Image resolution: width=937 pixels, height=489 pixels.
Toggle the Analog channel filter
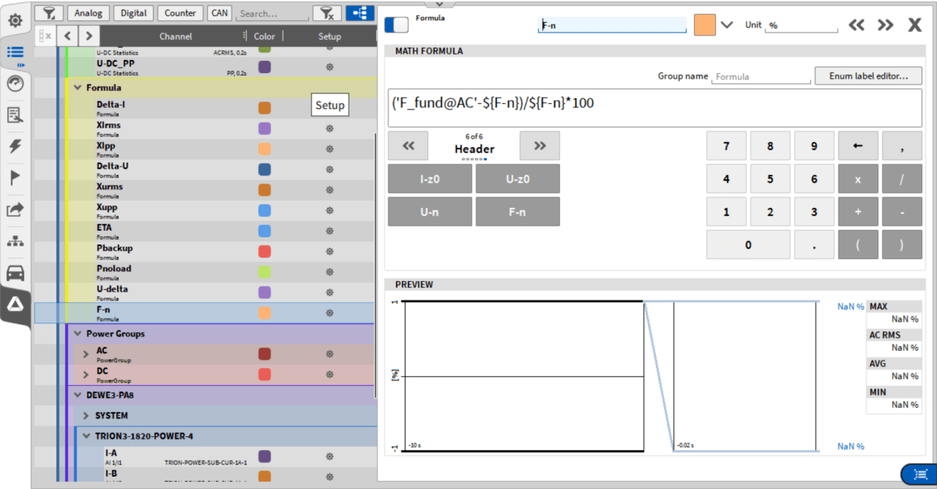click(x=88, y=13)
